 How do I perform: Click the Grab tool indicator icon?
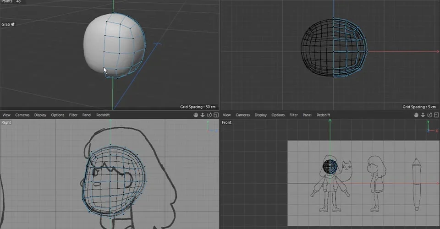pos(13,24)
